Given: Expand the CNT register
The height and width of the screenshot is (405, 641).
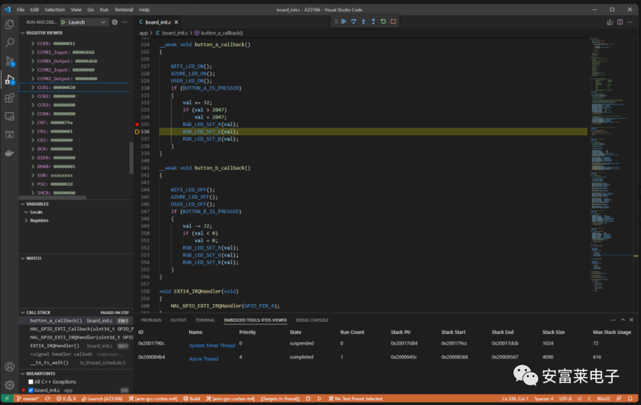Looking at the screenshot, I should (x=33, y=123).
